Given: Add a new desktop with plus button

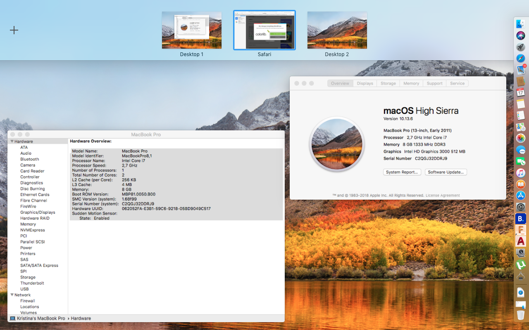Looking at the screenshot, I should pyautogui.click(x=14, y=30).
